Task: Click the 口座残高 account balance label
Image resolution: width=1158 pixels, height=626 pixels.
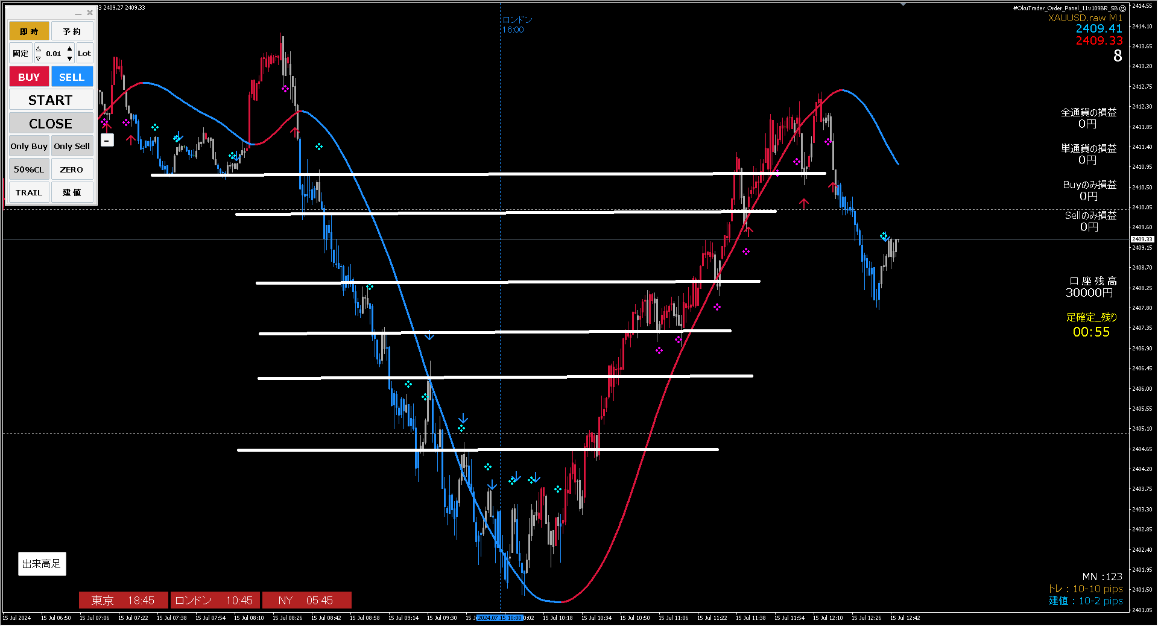Action: (1093, 281)
